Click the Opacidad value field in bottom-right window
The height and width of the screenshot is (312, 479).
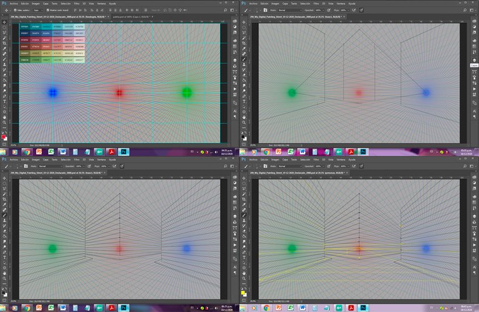tap(318, 166)
